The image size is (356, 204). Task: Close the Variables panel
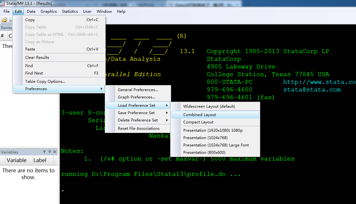(x=55, y=152)
